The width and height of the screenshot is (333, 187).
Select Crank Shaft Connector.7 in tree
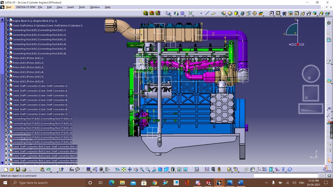40,114
